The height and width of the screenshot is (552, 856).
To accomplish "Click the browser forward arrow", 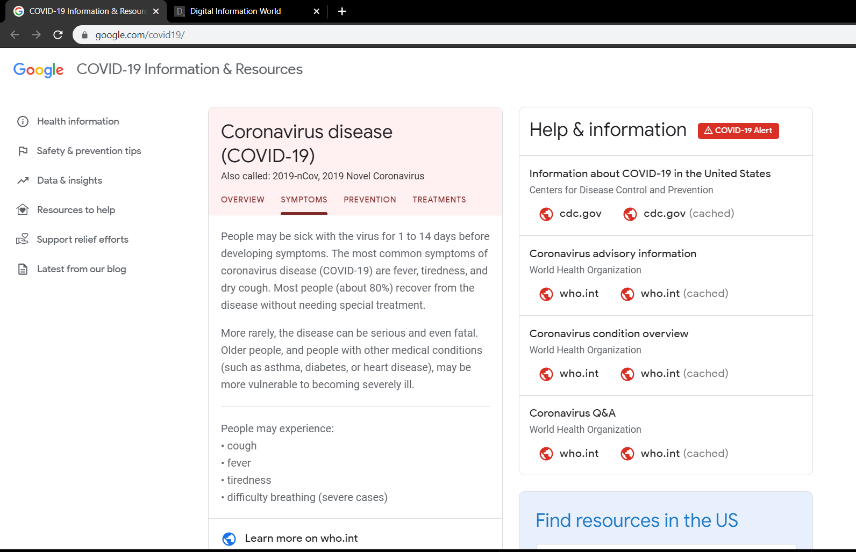I will point(36,35).
